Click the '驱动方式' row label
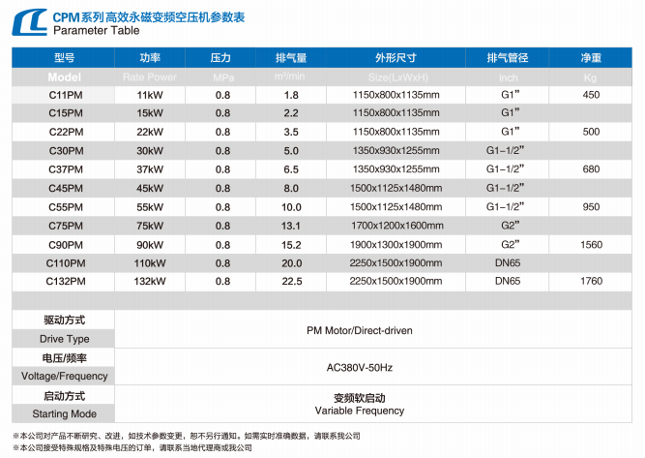Image resolution: width=645 pixels, height=458 pixels. tap(65, 321)
